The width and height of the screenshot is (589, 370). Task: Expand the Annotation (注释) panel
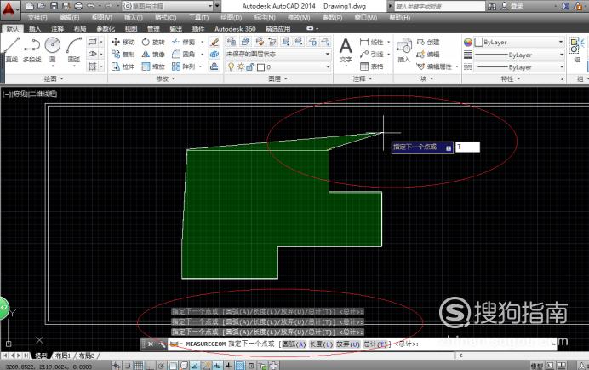click(363, 78)
